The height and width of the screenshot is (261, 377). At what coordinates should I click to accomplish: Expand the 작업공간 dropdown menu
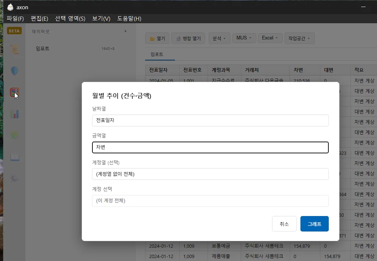pos(299,38)
